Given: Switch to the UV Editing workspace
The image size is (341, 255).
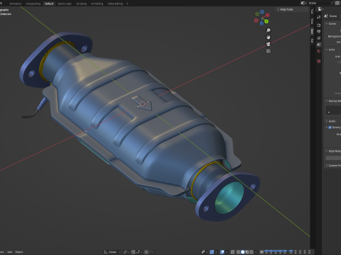Looking at the screenshot, I should 97,4.
